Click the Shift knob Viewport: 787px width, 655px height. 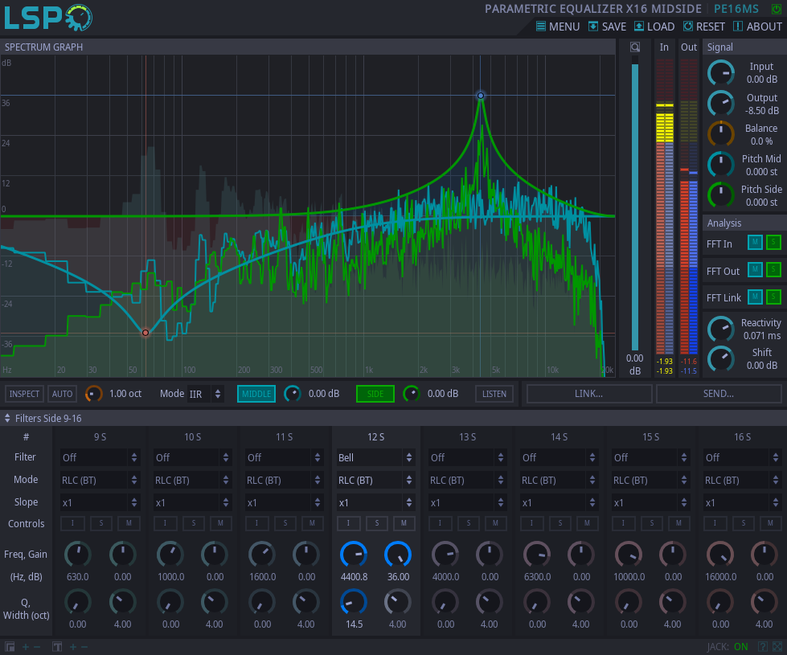(x=721, y=359)
